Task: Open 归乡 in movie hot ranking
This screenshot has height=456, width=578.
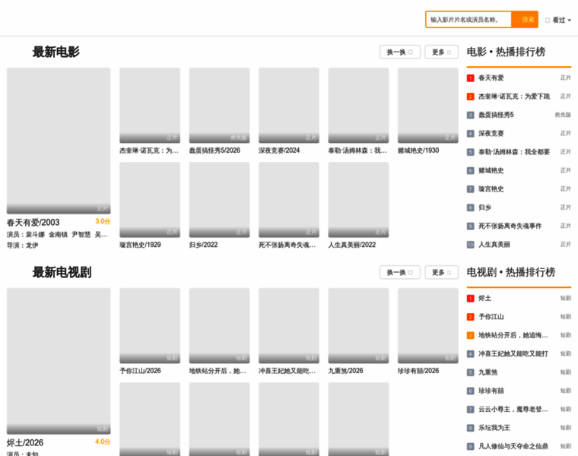Action: (484, 207)
